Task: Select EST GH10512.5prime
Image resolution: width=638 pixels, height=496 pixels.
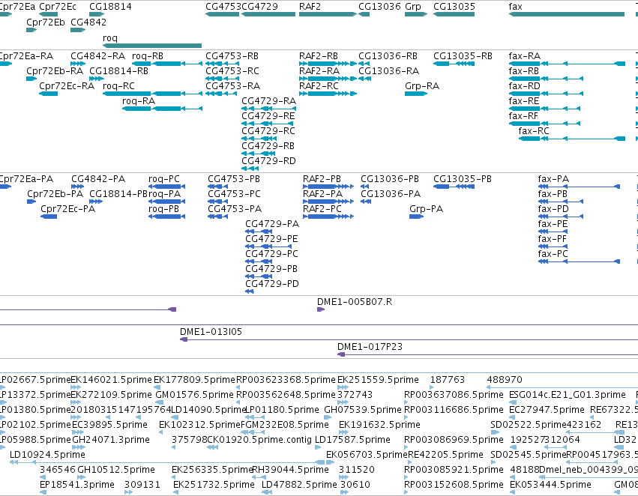Action: [x=116, y=470]
